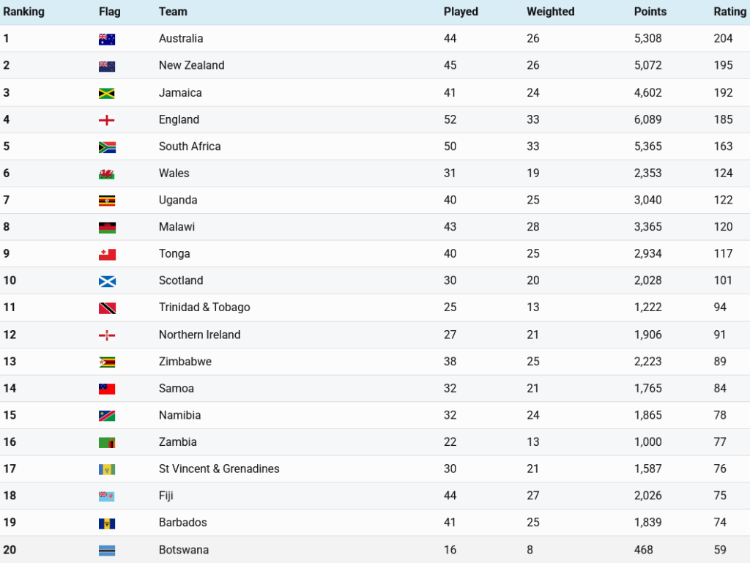750x563 pixels.
Task: Click the South Africa flag icon
Action: point(107,147)
